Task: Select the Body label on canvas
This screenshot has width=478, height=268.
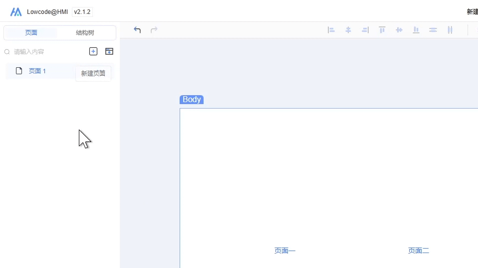Action: coord(192,100)
